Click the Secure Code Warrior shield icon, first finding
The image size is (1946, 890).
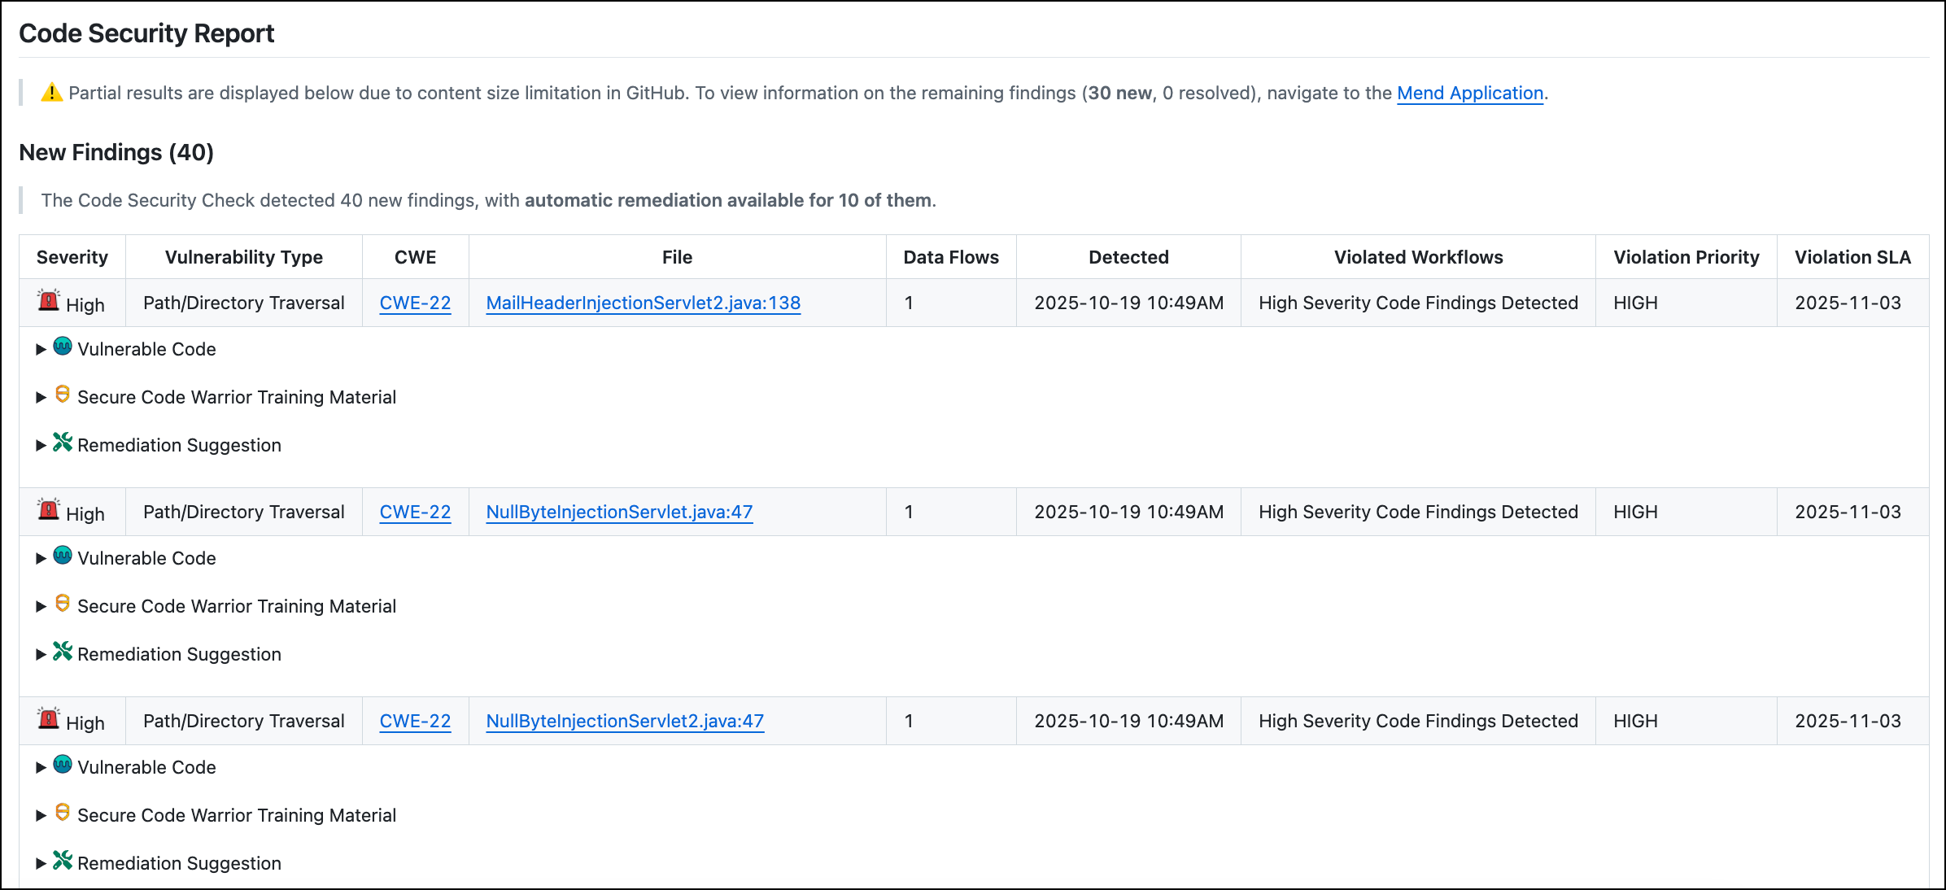point(63,395)
